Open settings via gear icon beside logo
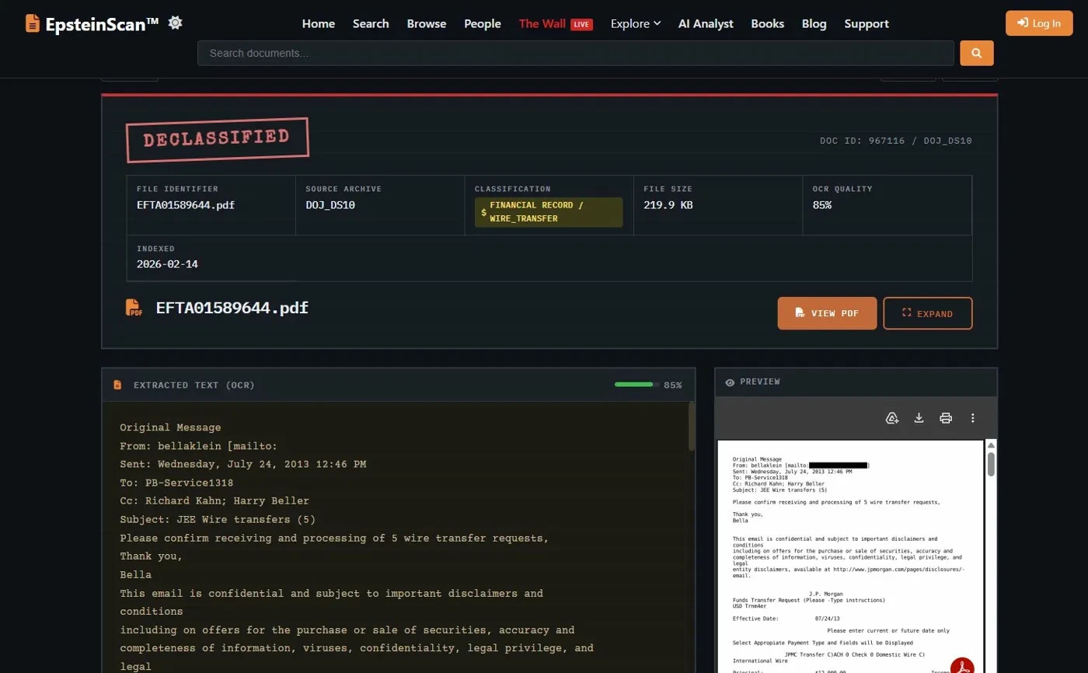Viewport: 1088px width, 673px height. [x=175, y=23]
